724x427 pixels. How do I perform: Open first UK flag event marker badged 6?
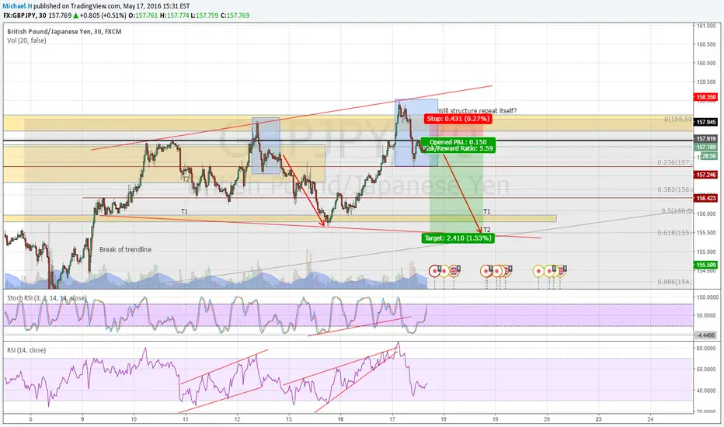tap(454, 271)
